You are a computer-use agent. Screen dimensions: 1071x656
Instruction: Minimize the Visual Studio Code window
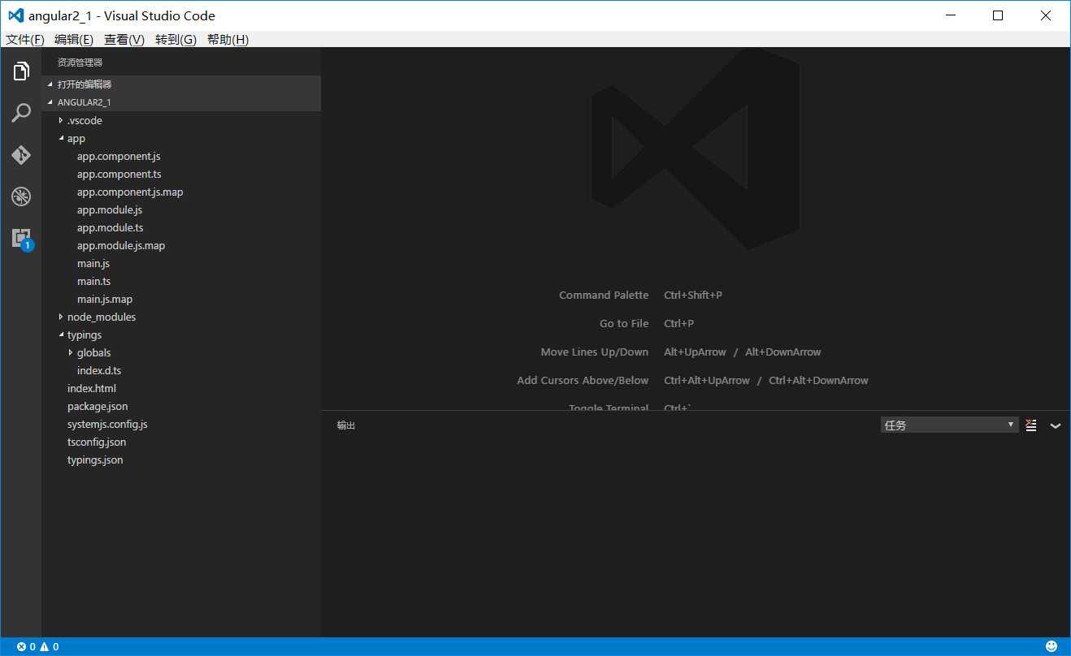(x=949, y=15)
